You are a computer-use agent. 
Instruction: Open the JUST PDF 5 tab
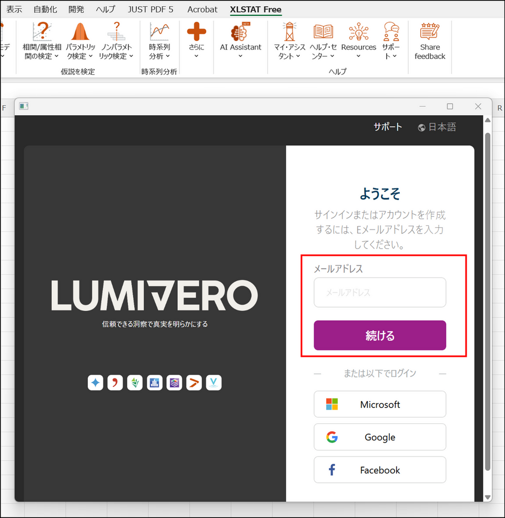(150, 9)
